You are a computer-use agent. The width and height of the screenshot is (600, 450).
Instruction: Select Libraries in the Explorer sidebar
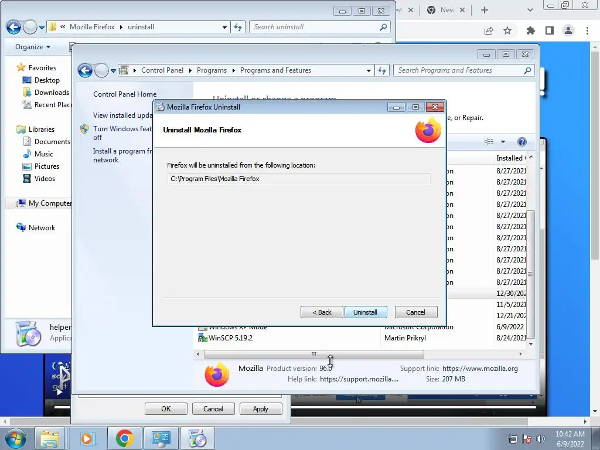[42, 129]
